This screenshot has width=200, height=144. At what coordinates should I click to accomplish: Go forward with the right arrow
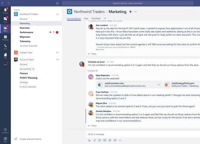click(8, 3)
